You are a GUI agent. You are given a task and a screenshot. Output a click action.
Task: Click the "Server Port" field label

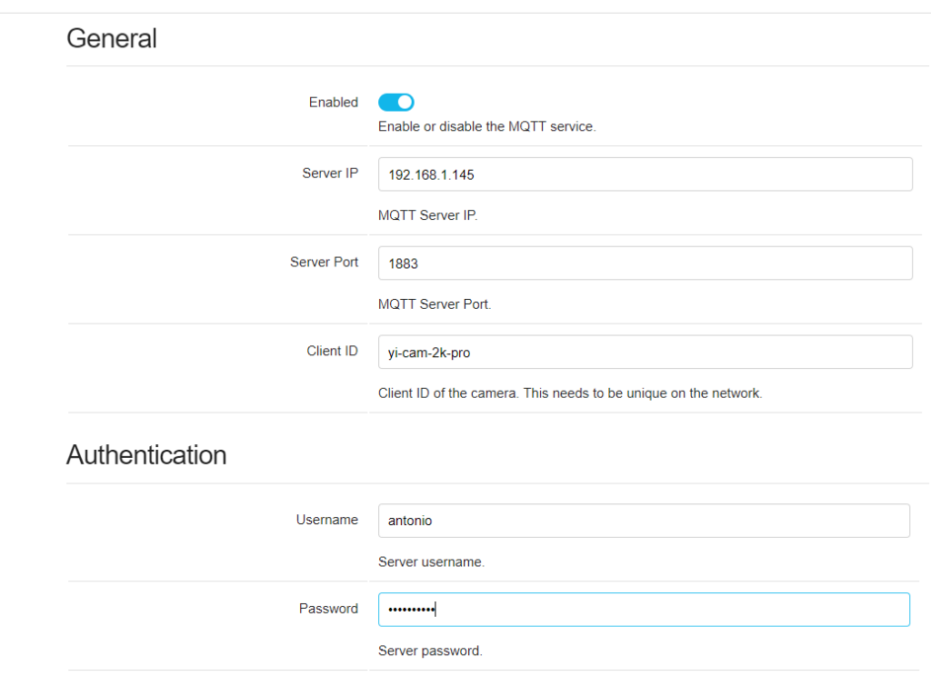tap(324, 263)
